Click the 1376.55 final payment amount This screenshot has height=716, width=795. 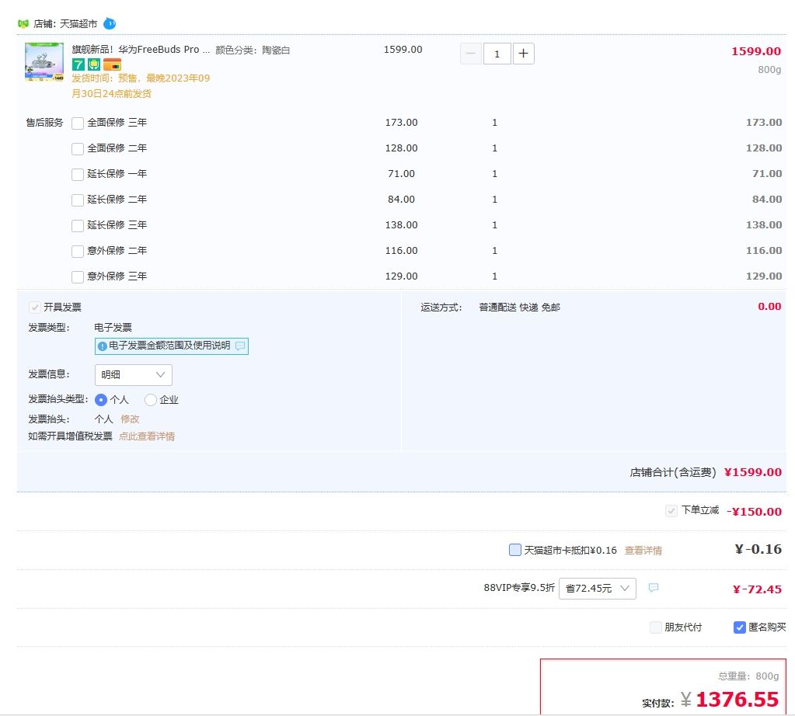coord(737,699)
